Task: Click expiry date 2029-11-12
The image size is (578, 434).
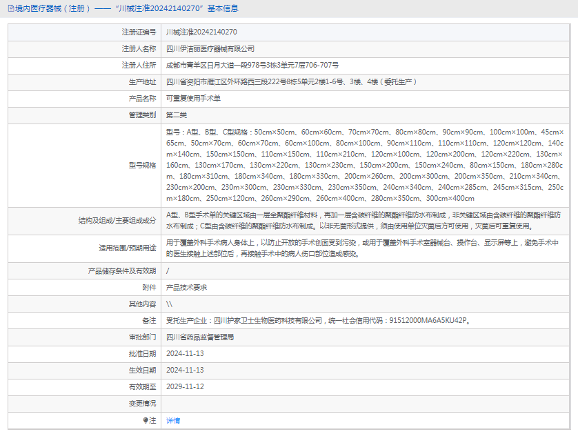Action: pos(185,387)
